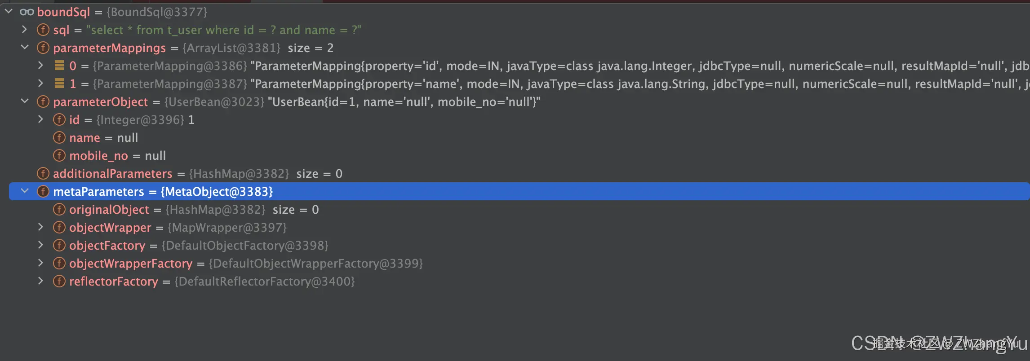This screenshot has width=1030, height=361.
Task: Click the field icon next to originalObject
Action: (x=59, y=210)
